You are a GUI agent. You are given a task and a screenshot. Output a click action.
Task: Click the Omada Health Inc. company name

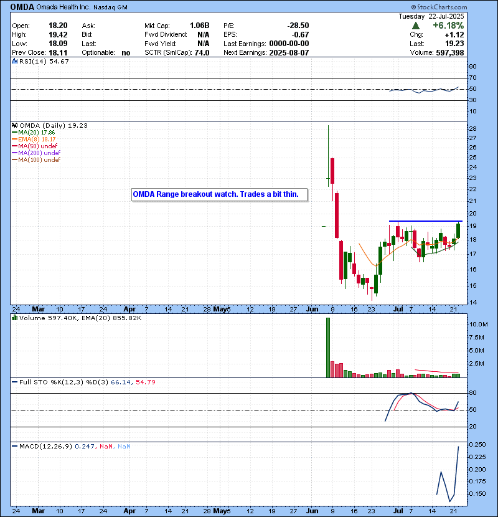[x=63, y=7]
